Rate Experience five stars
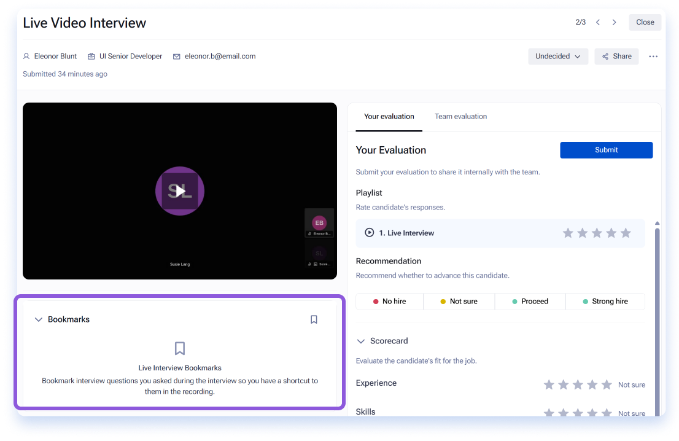 [607, 384]
